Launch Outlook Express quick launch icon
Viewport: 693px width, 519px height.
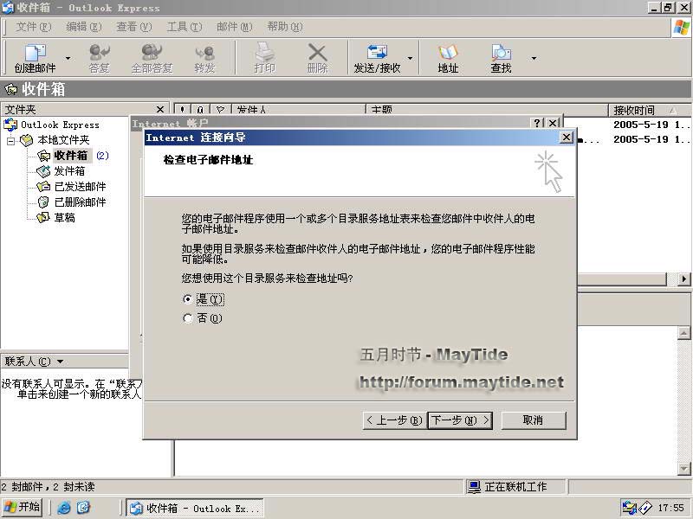(83, 508)
